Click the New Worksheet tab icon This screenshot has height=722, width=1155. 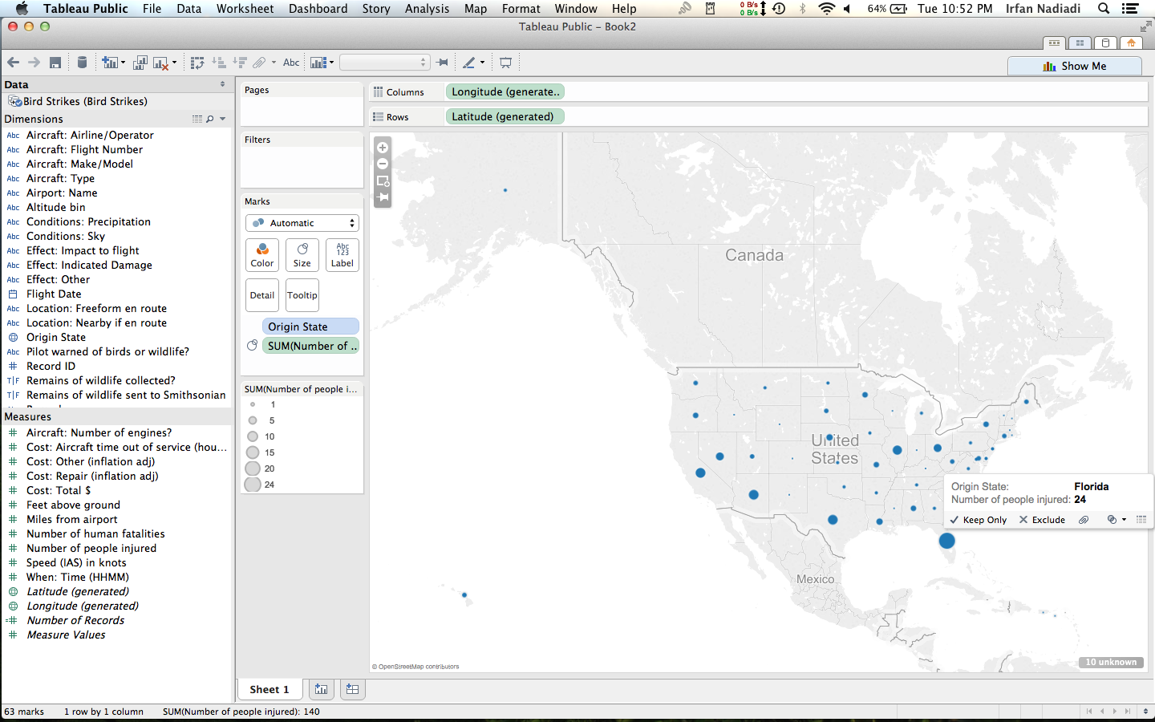(x=321, y=689)
